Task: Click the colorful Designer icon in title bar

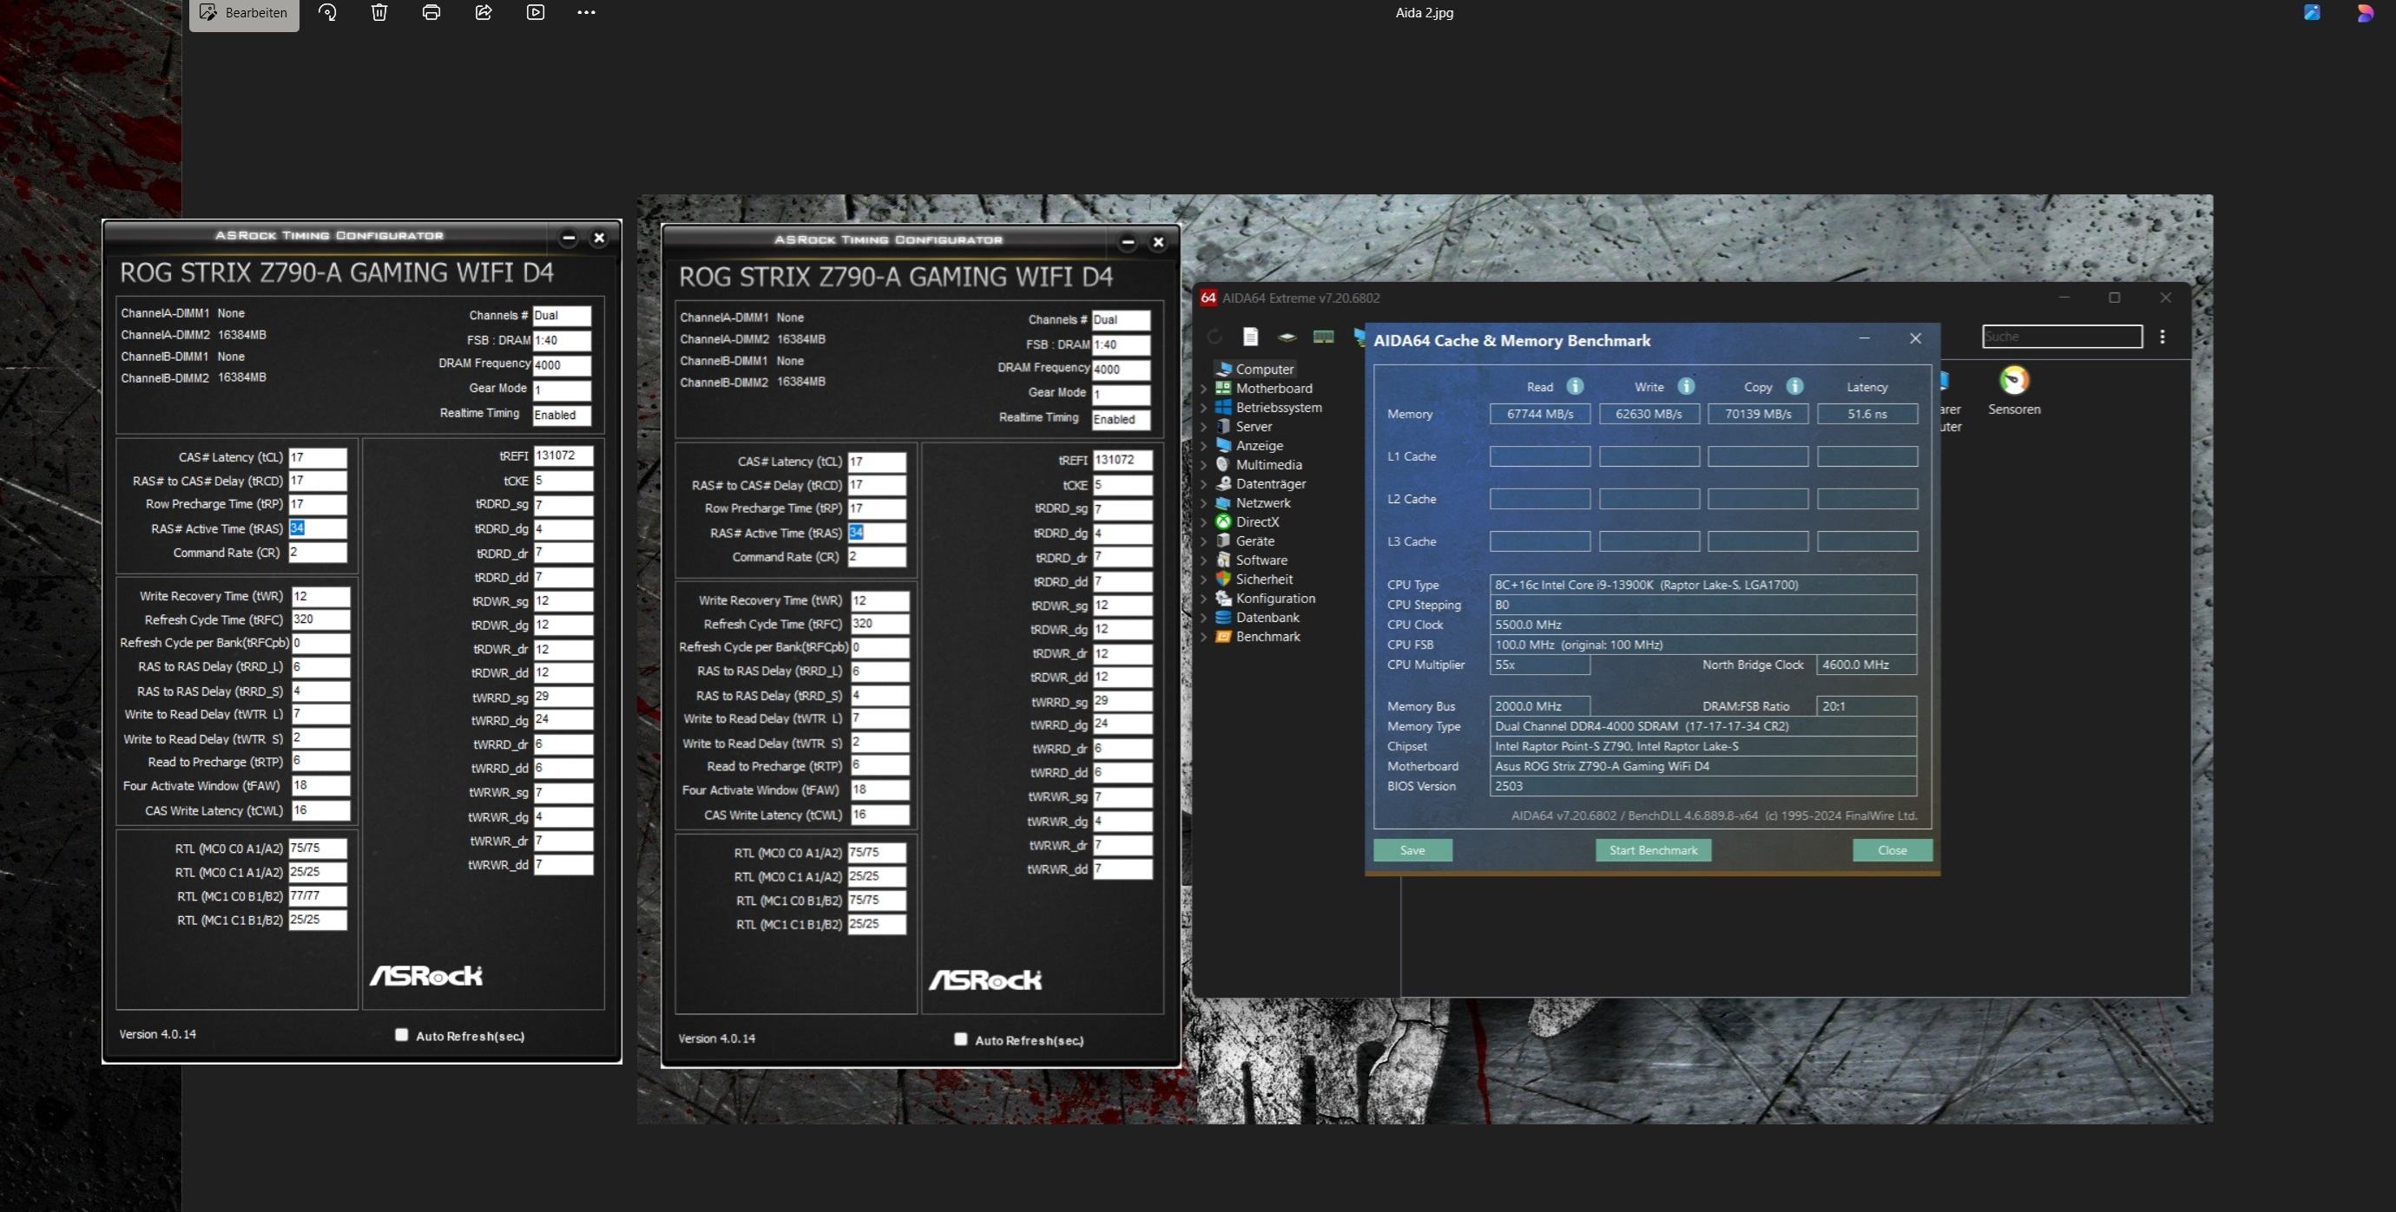Action: [2365, 13]
